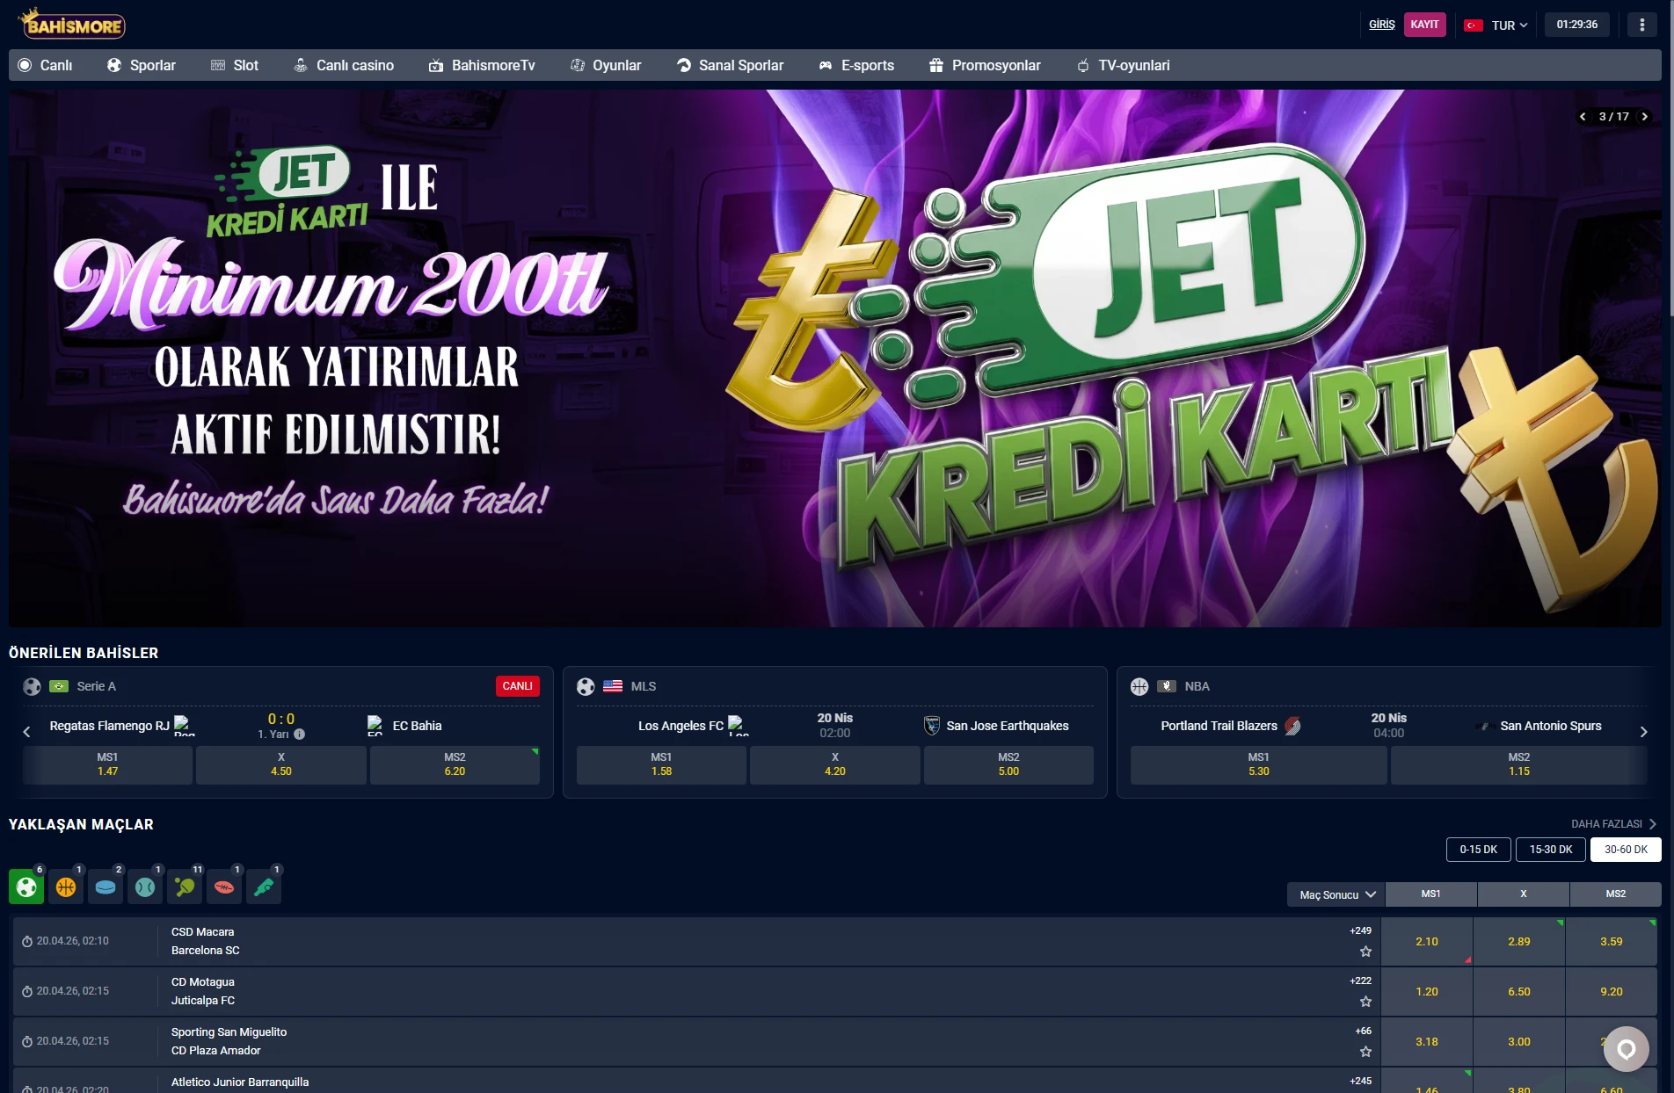Click the KAYIT register button
1674x1093 pixels.
1424,25
